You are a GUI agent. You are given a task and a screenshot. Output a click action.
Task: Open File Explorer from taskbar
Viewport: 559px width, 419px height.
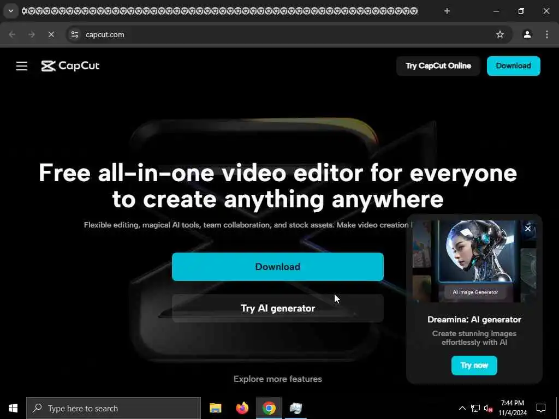[215, 408]
